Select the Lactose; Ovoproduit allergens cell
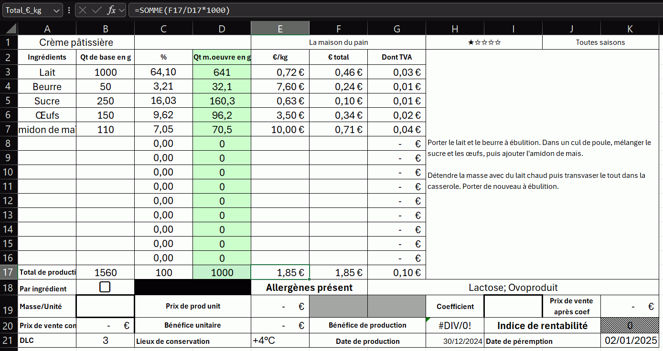 513,288
